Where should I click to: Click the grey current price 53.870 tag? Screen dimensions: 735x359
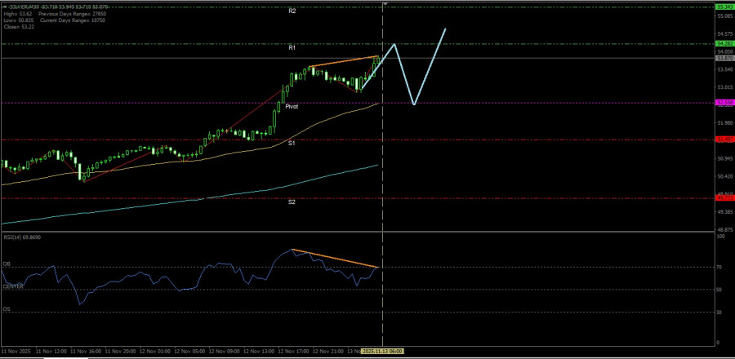tap(724, 58)
